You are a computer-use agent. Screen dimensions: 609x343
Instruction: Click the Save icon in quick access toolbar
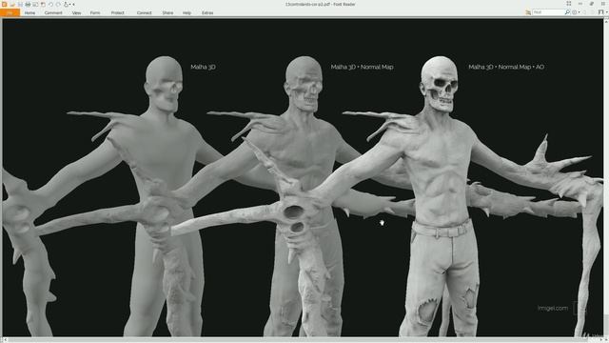(x=20, y=4)
